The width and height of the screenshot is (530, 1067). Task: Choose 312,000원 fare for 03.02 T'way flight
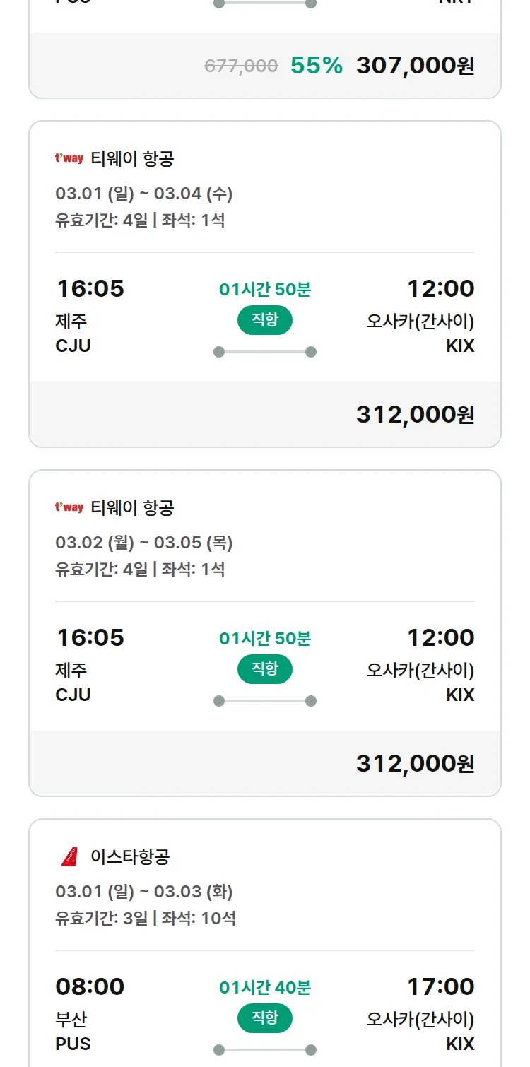(415, 764)
